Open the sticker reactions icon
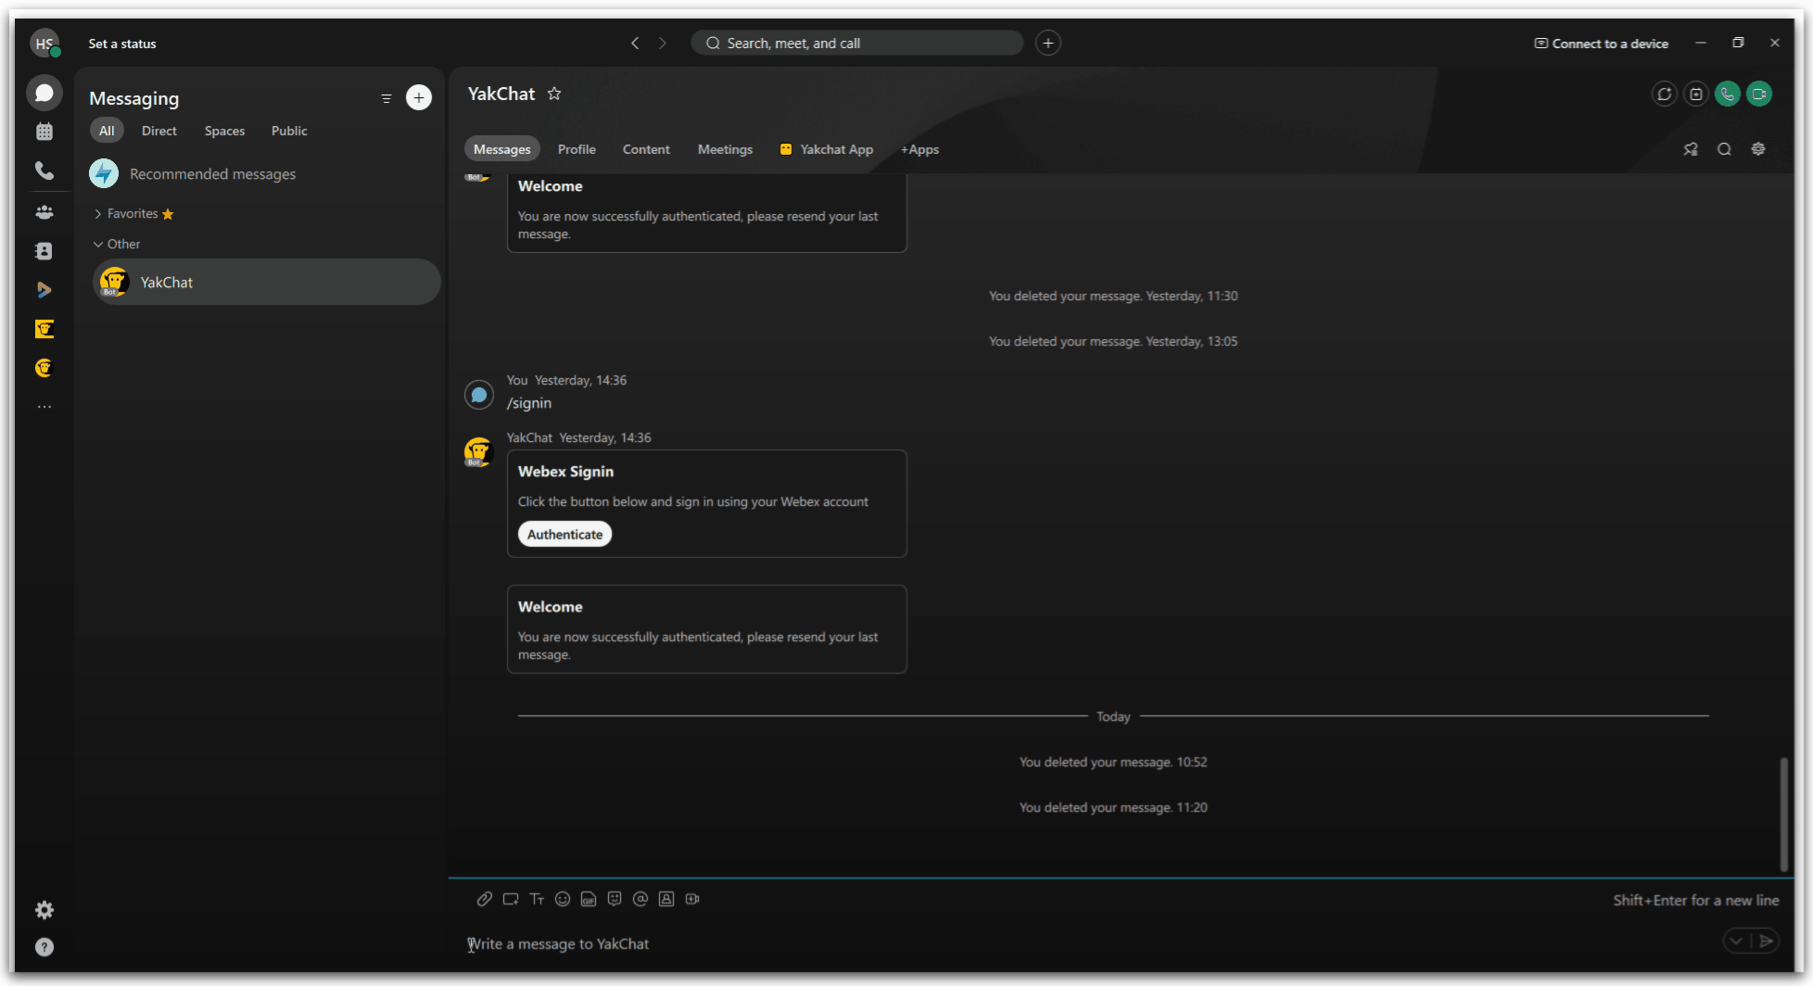 pyautogui.click(x=615, y=899)
